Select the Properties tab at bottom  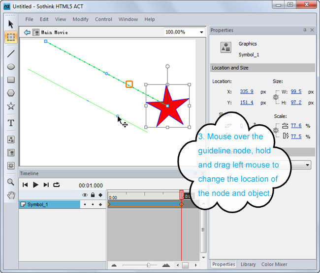pos(224,264)
